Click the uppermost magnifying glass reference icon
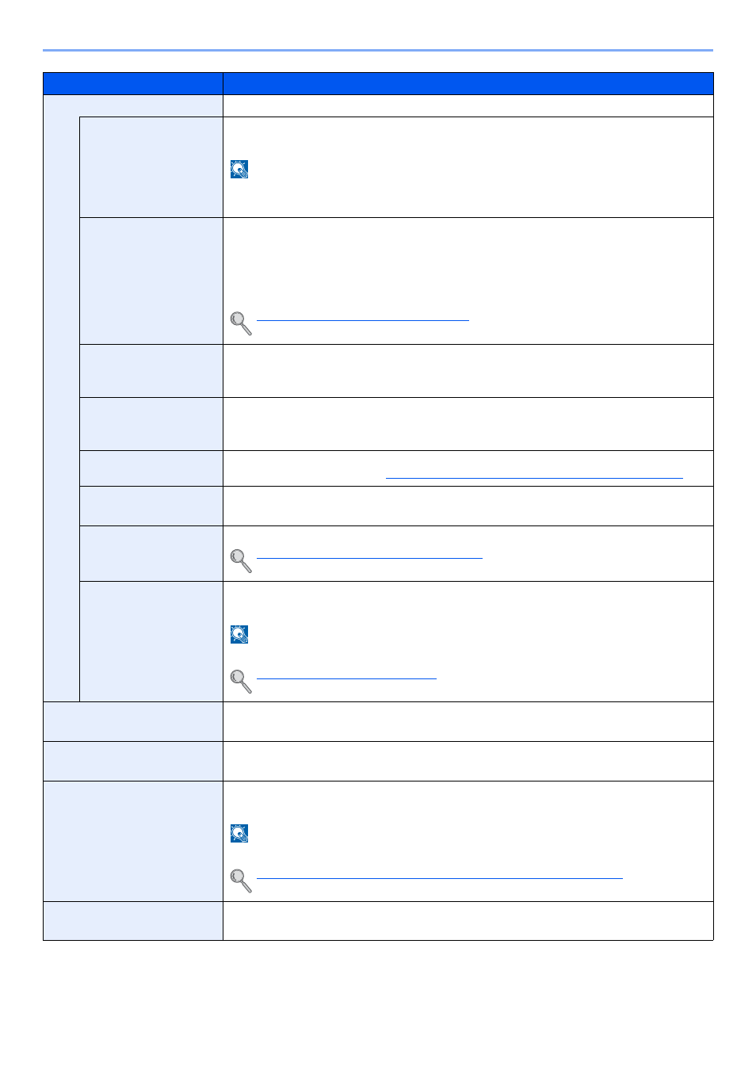The height and width of the screenshot is (1070, 756). point(241,323)
